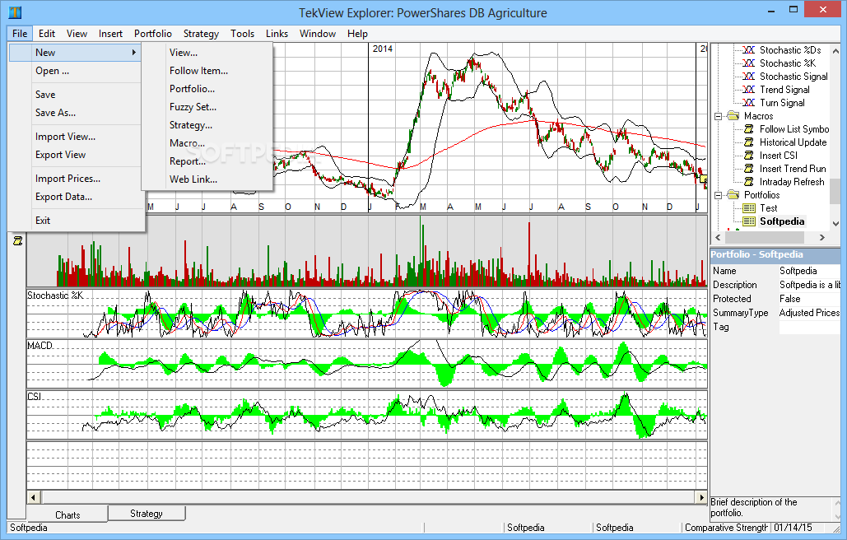This screenshot has width=847, height=540.
Task: Click tree panel scroll down arrow
Action: (835, 224)
